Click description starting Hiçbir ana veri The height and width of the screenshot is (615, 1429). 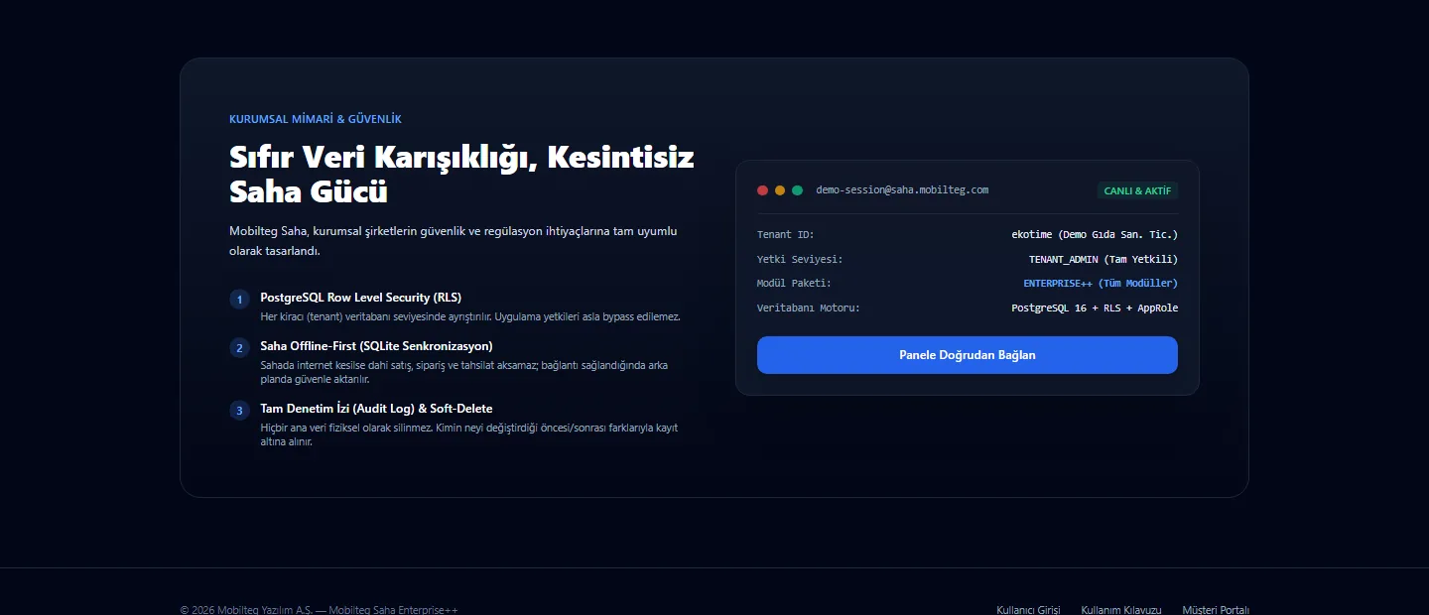point(469,434)
